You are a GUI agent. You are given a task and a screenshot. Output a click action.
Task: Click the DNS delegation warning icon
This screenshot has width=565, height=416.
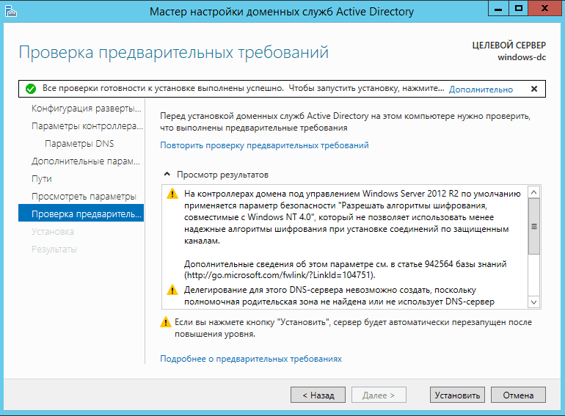point(172,290)
